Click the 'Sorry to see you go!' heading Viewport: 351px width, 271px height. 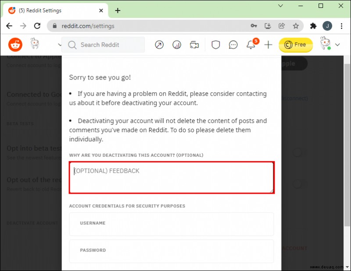(x=100, y=77)
